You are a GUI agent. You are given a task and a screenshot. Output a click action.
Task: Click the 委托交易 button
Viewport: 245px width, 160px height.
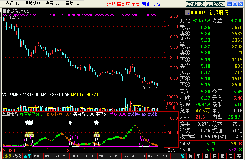coord(215,4)
